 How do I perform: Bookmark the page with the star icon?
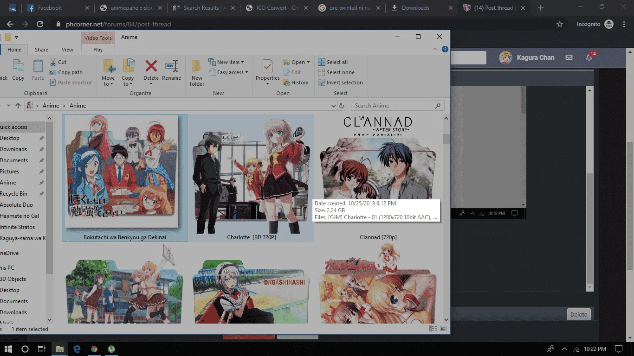(560, 24)
